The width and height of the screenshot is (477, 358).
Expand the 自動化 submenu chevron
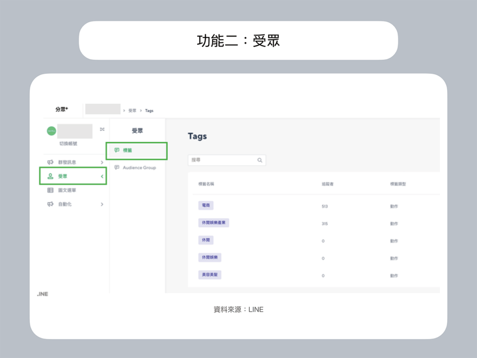pyautogui.click(x=102, y=204)
